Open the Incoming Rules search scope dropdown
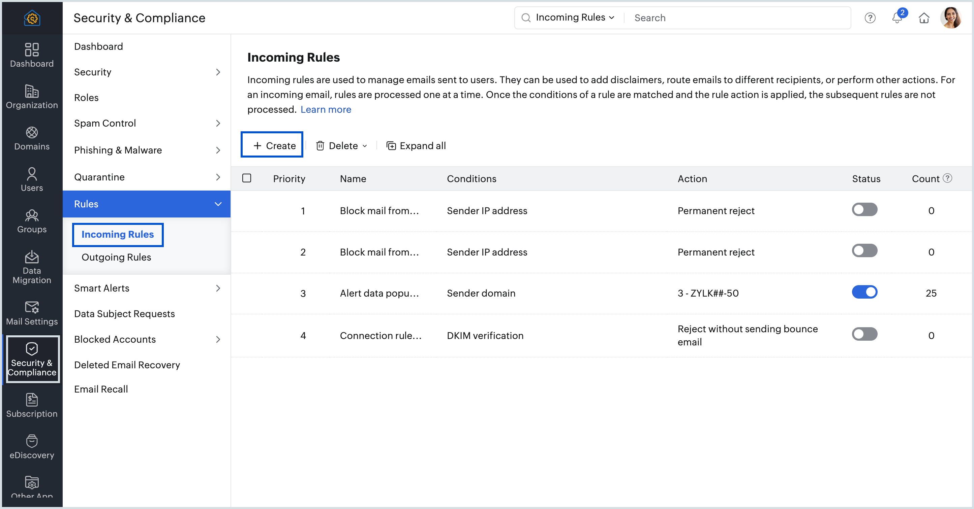The height and width of the screenshot is (509, 974). pos(575,18)
